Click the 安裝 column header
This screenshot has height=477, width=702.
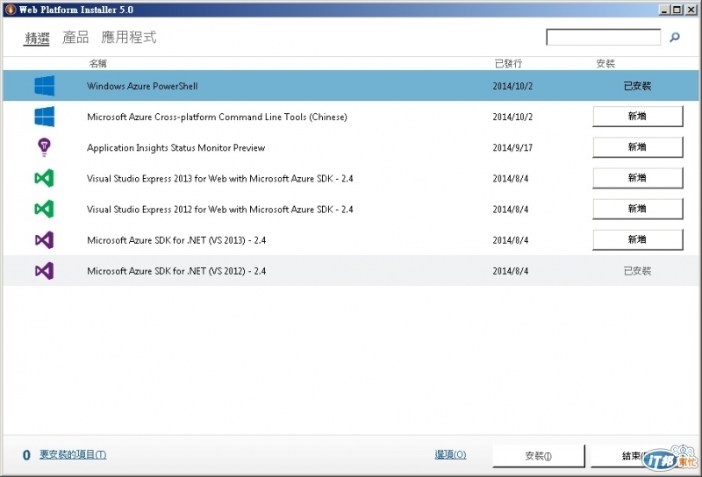[x=605, y=63]
